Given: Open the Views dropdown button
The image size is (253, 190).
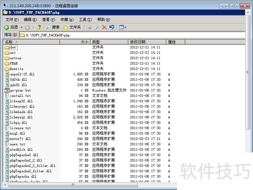Looking at the screenshot, I should coord(122,28).
